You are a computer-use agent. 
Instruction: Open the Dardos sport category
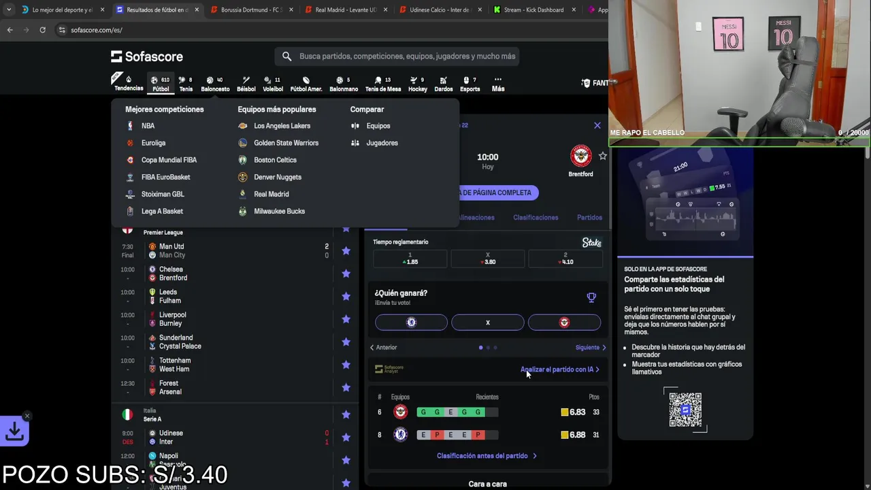click(x=444, y=84)
